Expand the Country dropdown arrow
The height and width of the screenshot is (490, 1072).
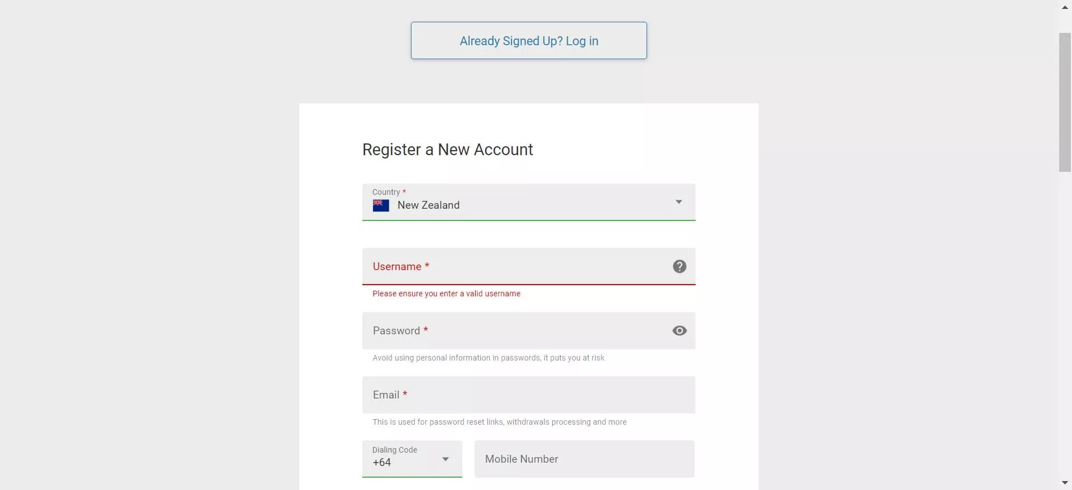click(678, 201)
